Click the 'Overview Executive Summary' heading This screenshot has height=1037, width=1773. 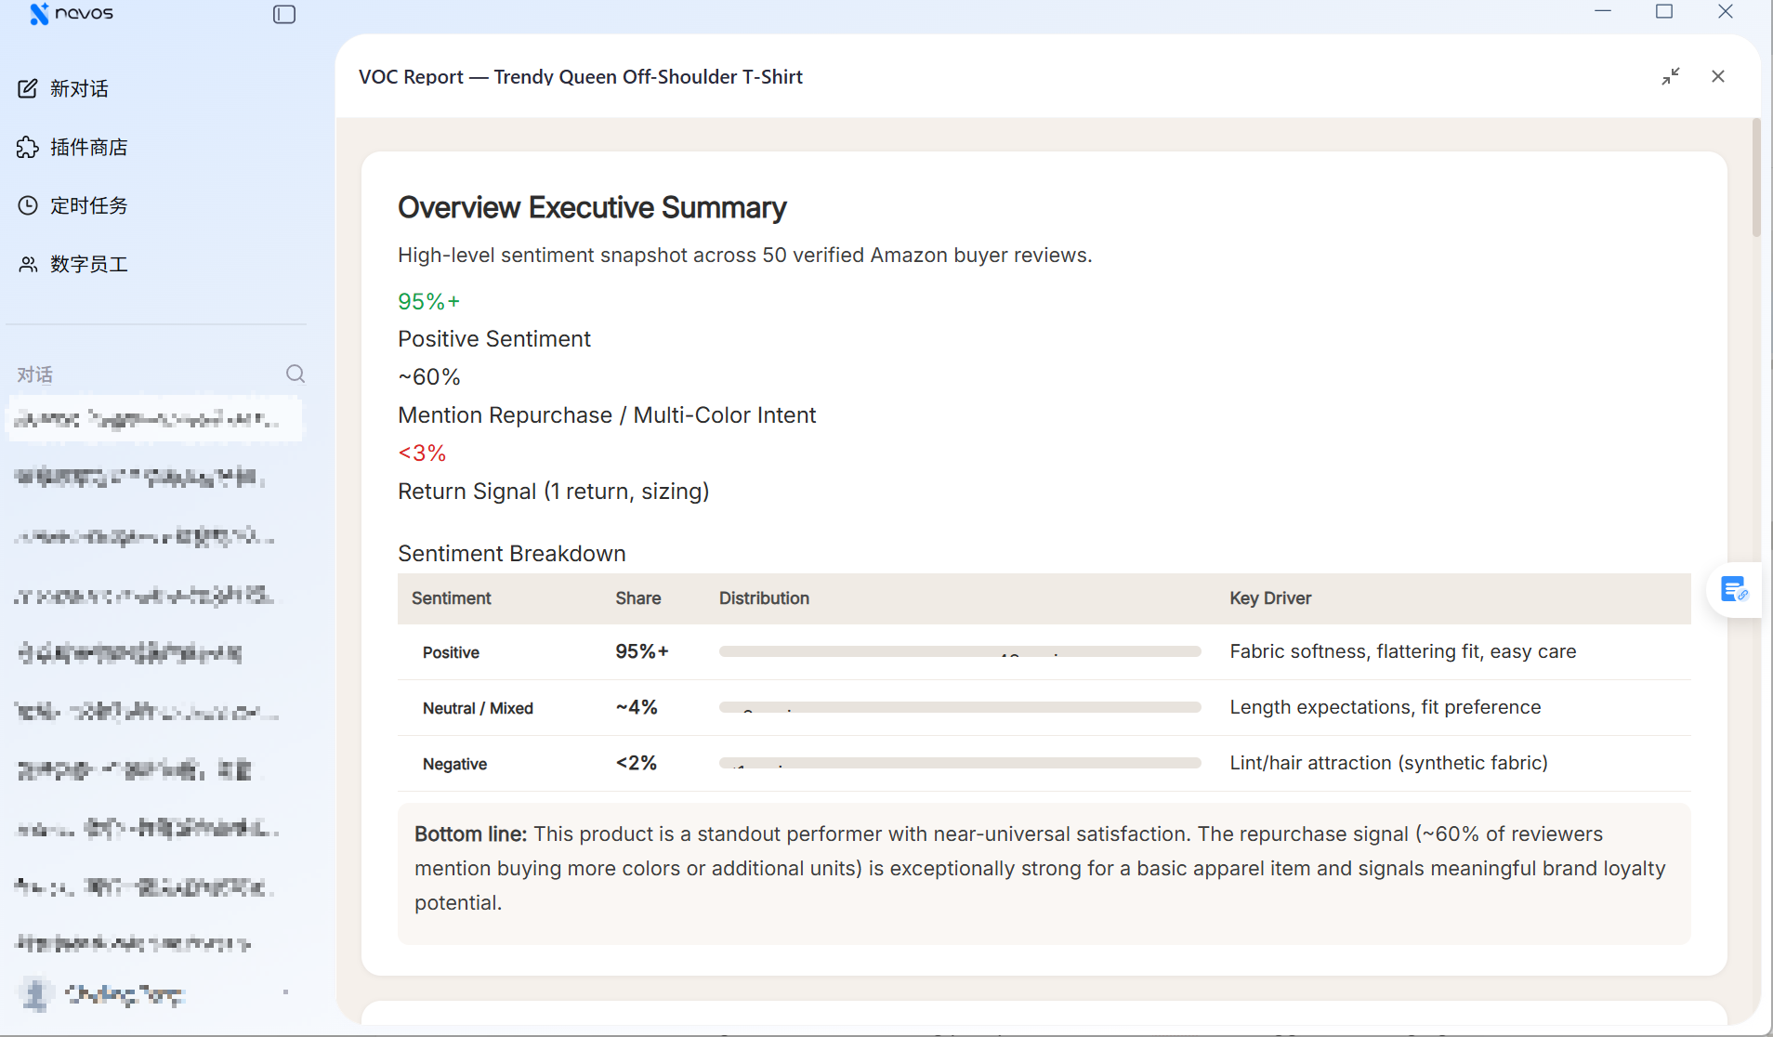click(x=592, y=207)
